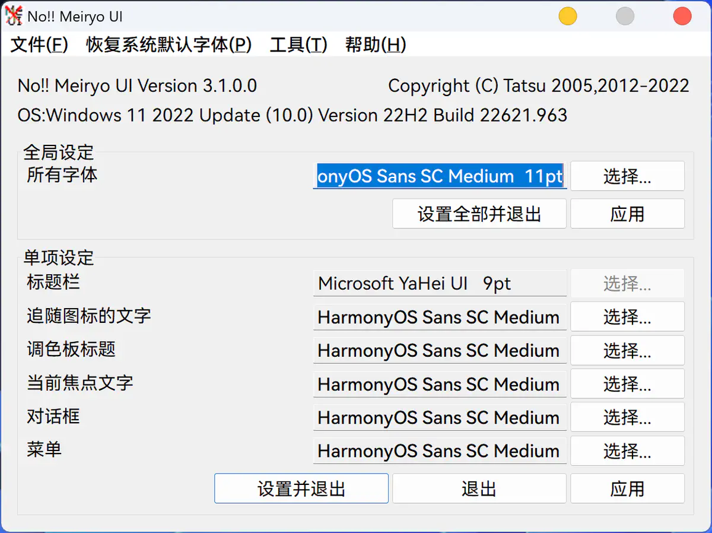Click the No!! Meiryo UI app icon
712x533 pixels.
point(14,16)
